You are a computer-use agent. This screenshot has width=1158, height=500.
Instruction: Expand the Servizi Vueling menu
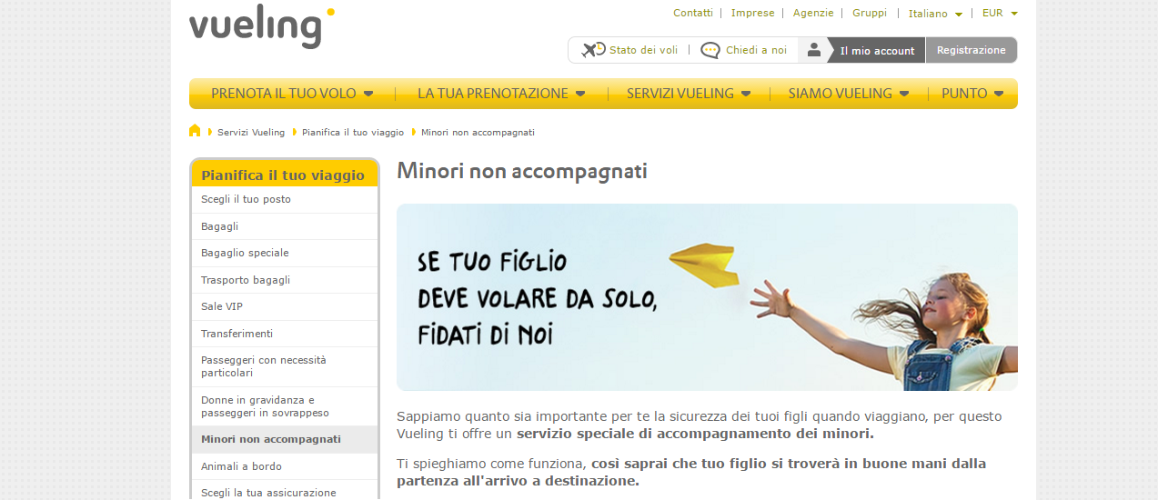689,93
